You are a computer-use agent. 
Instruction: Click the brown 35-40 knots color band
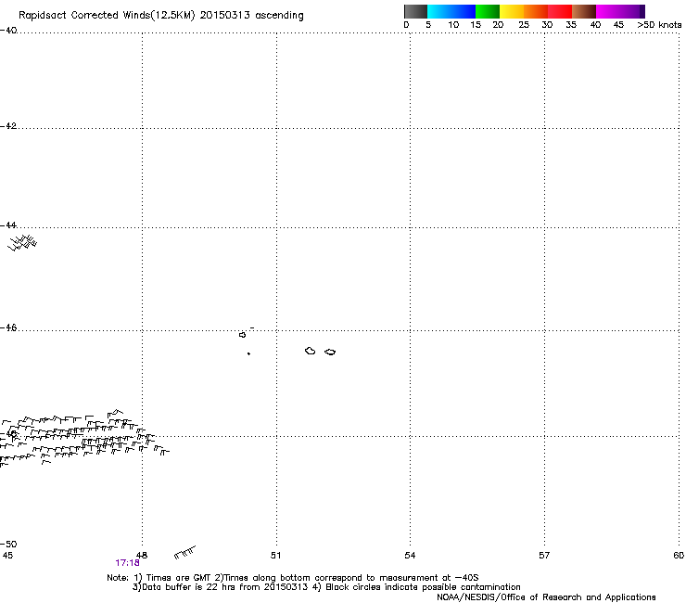pyautogui.click(x=584, y=11)
